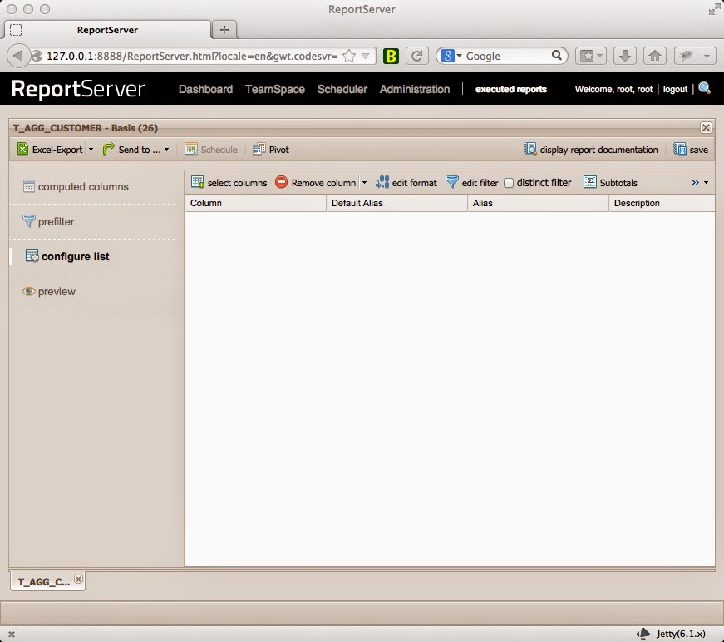Close the T_AGG_CUSTOMER report panel
Viewport: 724px width, 642px height.
pos(706,127)
